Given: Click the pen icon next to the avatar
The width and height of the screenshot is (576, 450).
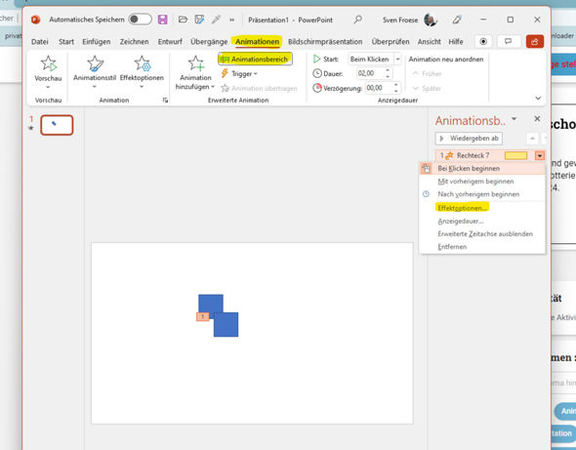Looking at the screenshot, I should coord(457,20).
